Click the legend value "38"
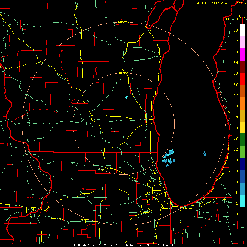 (236, 106)
